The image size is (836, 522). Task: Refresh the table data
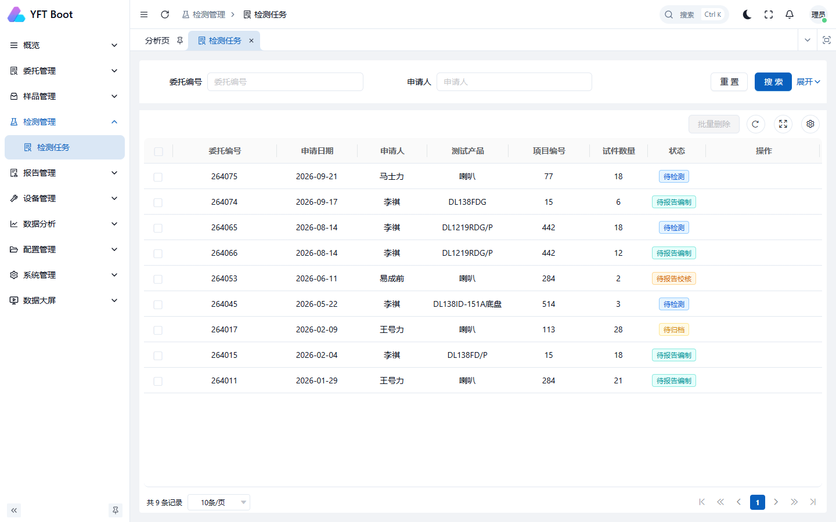[755, 124]
